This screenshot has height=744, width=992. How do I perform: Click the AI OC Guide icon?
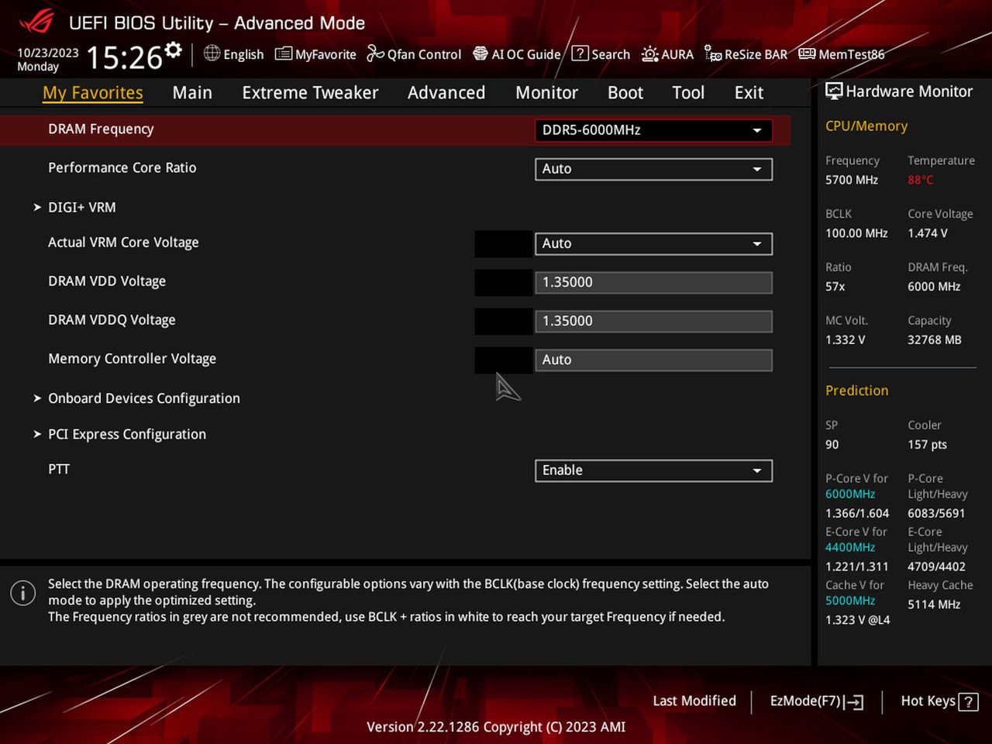[480, 53]
